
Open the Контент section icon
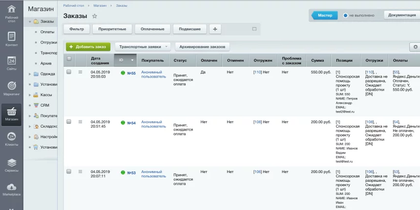pyautogui.click(x=11, y=37)
